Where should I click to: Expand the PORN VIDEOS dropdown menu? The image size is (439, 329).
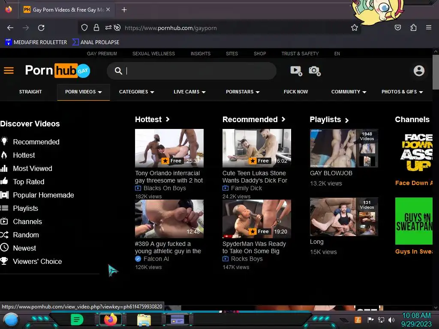click(84, 92)
